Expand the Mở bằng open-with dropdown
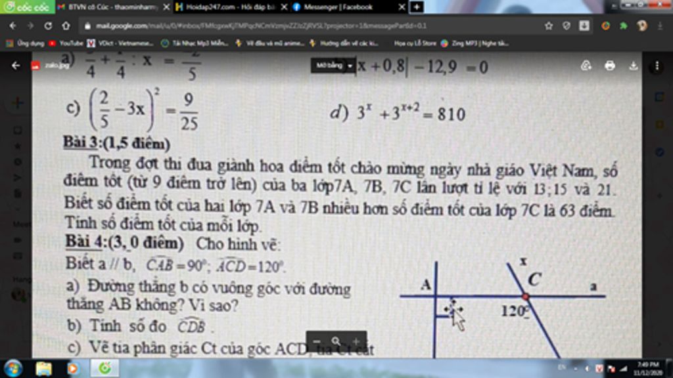Viewport: 673px width, 378px height. pos(333,66)
